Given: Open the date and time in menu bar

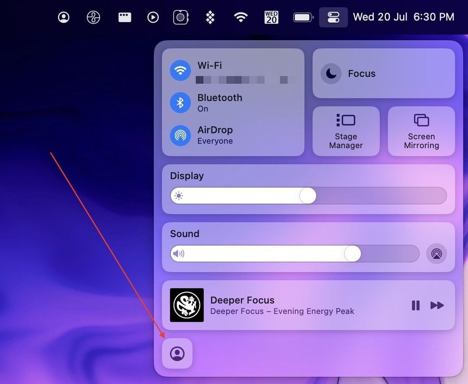Looking at the screenshot, I should pyautogui.click(x=402, y=17).
